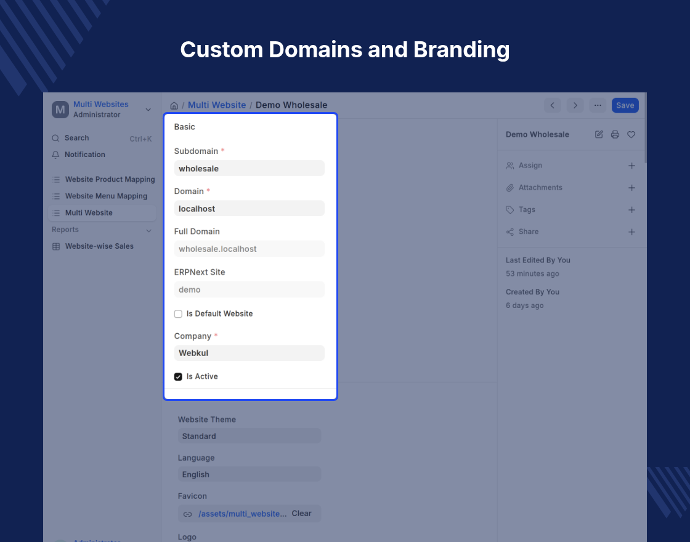Share document with the Share plus
The width and height of the screenshot is (690, 542).
(631, 232)
